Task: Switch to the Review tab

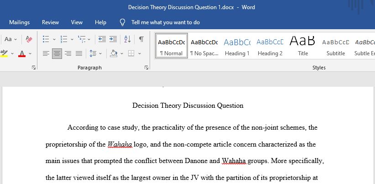Action: (50, 22)
